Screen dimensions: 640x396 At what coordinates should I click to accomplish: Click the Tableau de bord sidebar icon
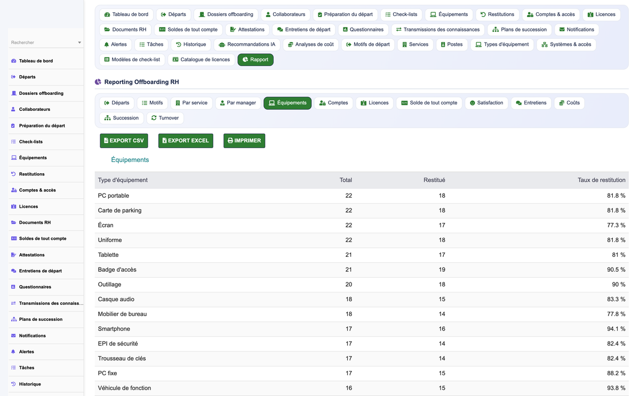point(13,61)
